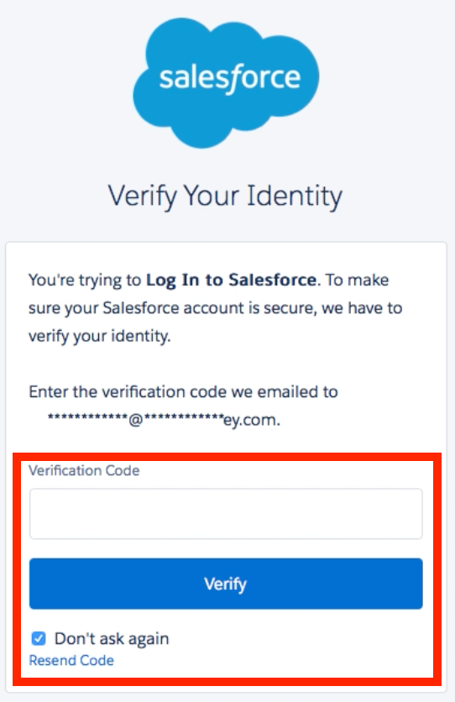The width and height of the screenshot is (455, 702).
Task: Click the secure account explanation paragraph
Action: click(x=216, y=307)
